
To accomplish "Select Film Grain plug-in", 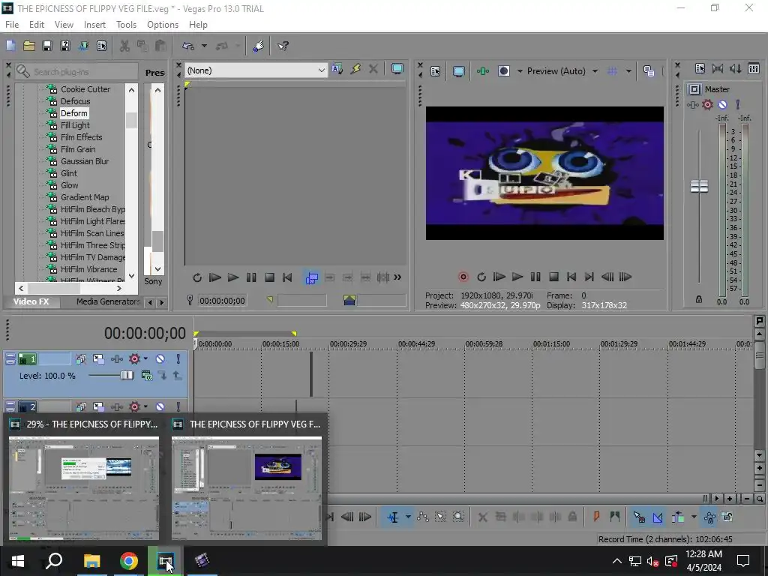I will (78, 149).
